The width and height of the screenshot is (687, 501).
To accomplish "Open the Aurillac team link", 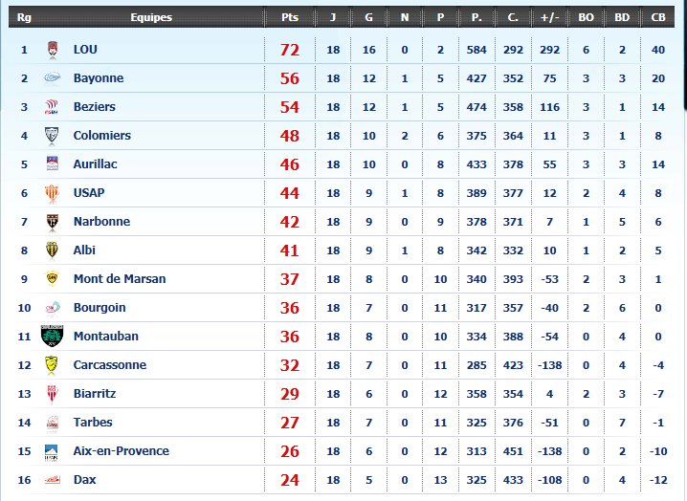I will pos(95,164).
